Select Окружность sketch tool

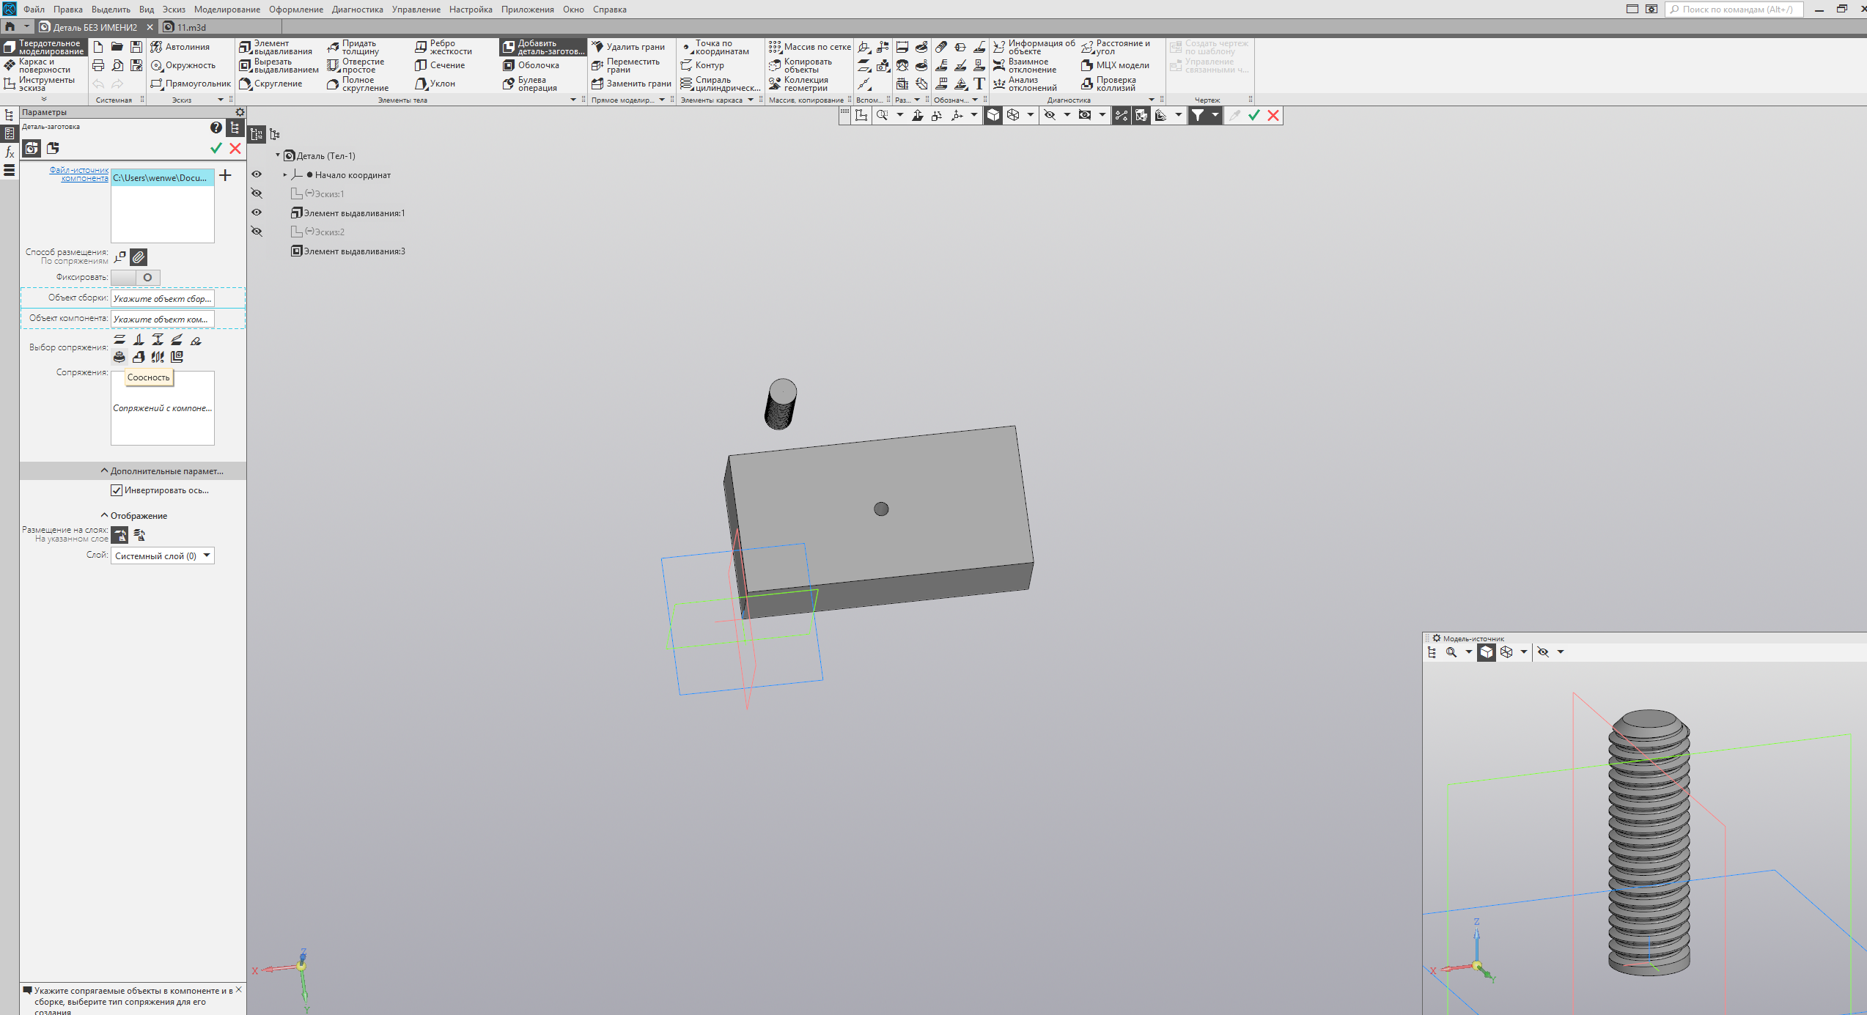click(183, 65)
